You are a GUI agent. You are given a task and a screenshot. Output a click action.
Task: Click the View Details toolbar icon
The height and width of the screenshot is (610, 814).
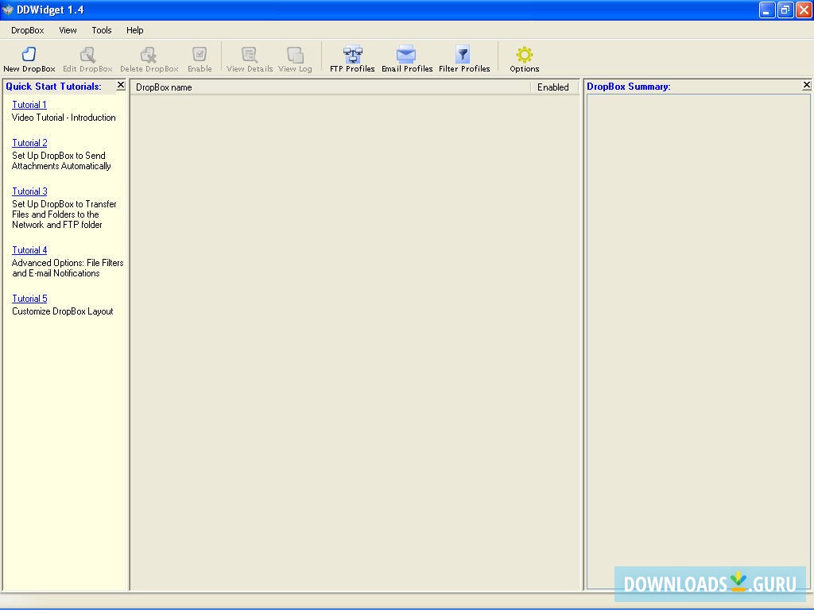point(248,57)
